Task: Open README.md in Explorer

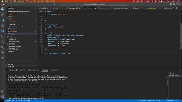Action: pos(22,49)
